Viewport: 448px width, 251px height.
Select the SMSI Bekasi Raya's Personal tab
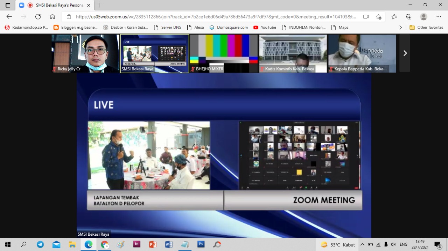coord(54,5)
